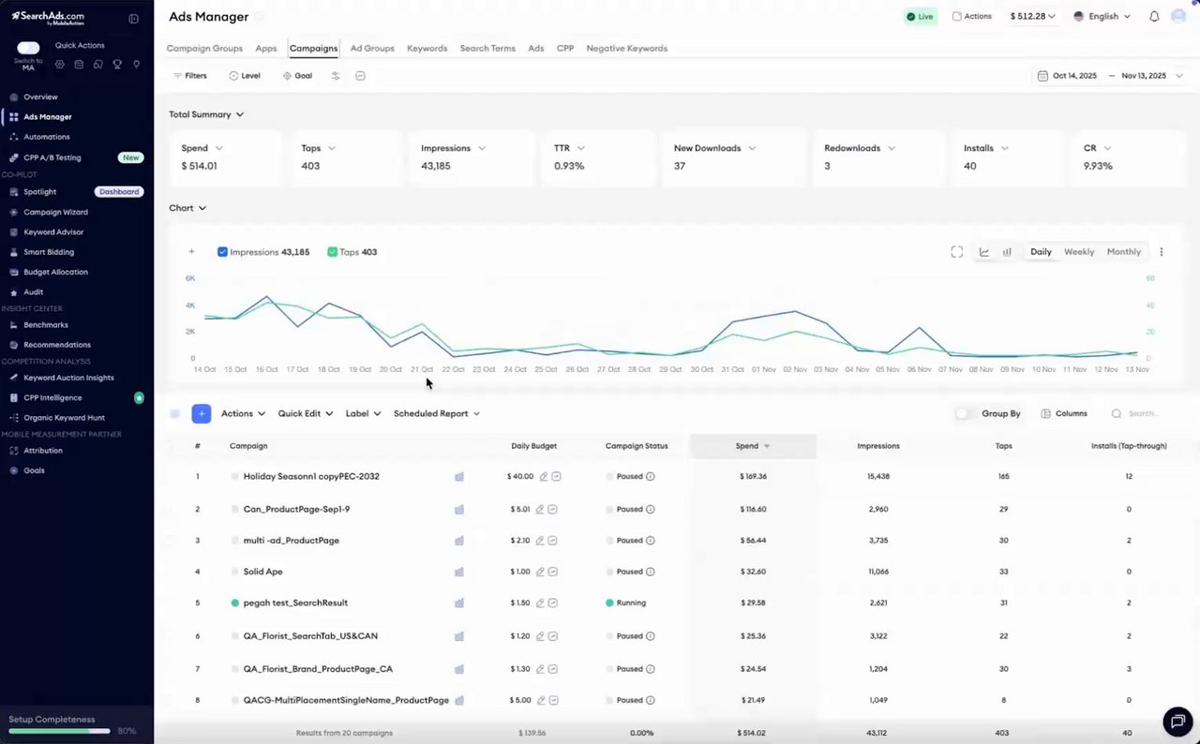Enable the Group By toggle
The width and height of the screenshot is (1200, 744).
click(x=962, y=413)
